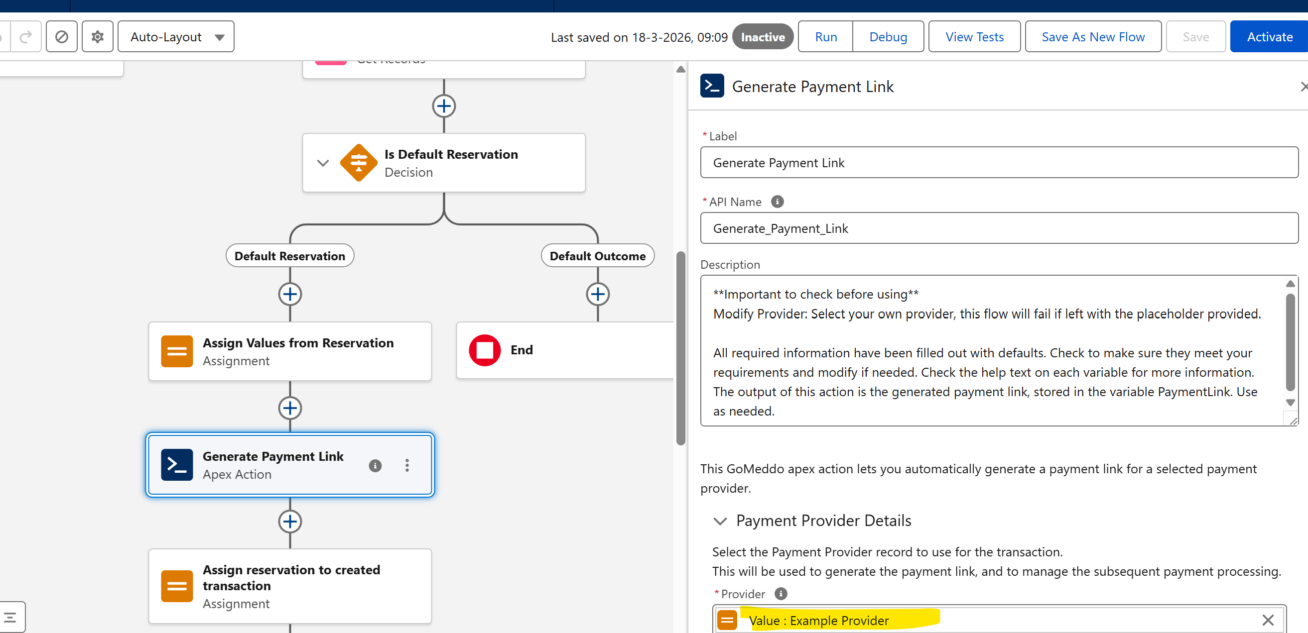The width and height of the screenshot is (1308, 633).
Task: Click the red End stop icon
Action: [x=485, y=350]
